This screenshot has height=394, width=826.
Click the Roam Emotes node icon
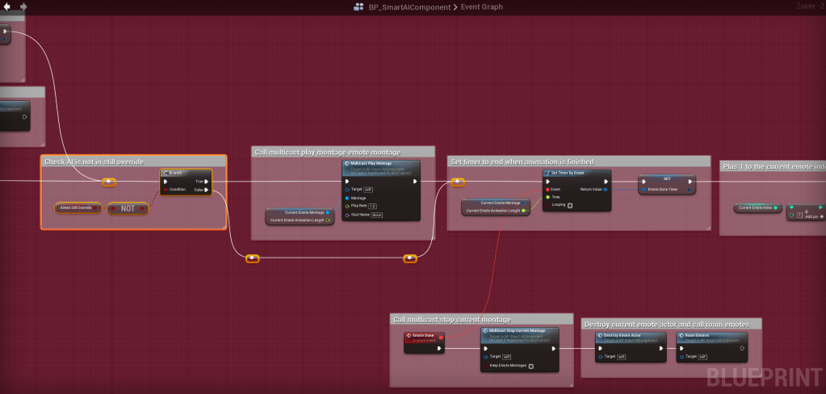[x=681, y=334]
